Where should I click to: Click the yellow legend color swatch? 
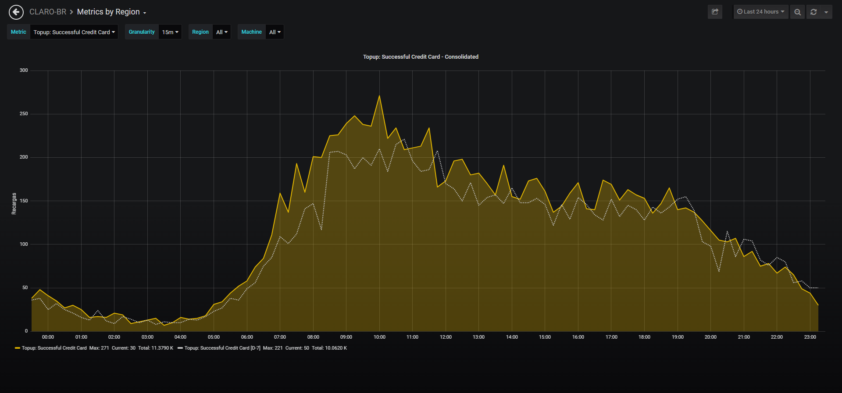[18, 348]
